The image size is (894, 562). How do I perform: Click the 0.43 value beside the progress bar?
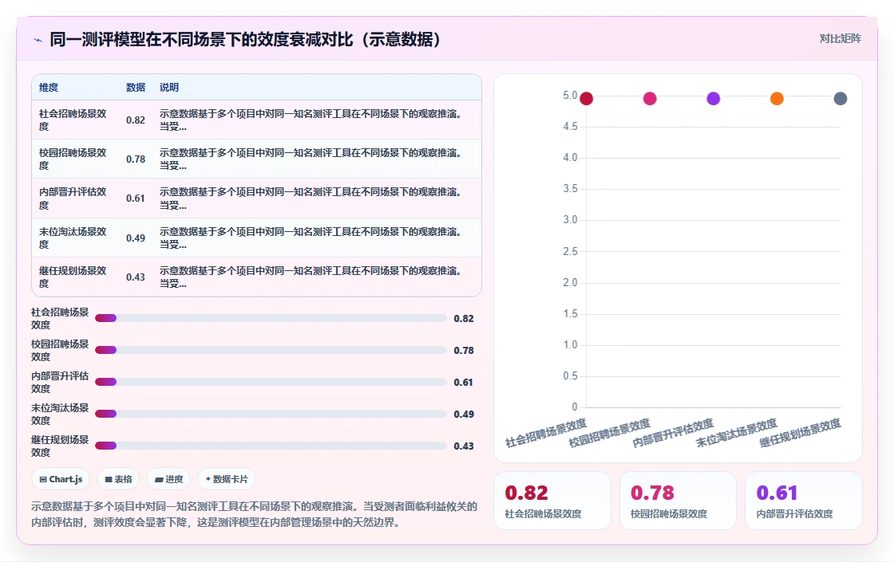click(464, 446)
